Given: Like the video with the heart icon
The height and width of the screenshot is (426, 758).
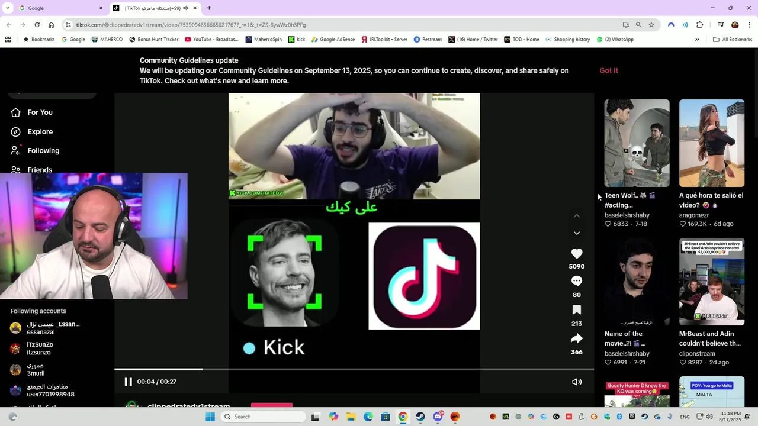Looking at the screenshot, I should tap(577, 253).
